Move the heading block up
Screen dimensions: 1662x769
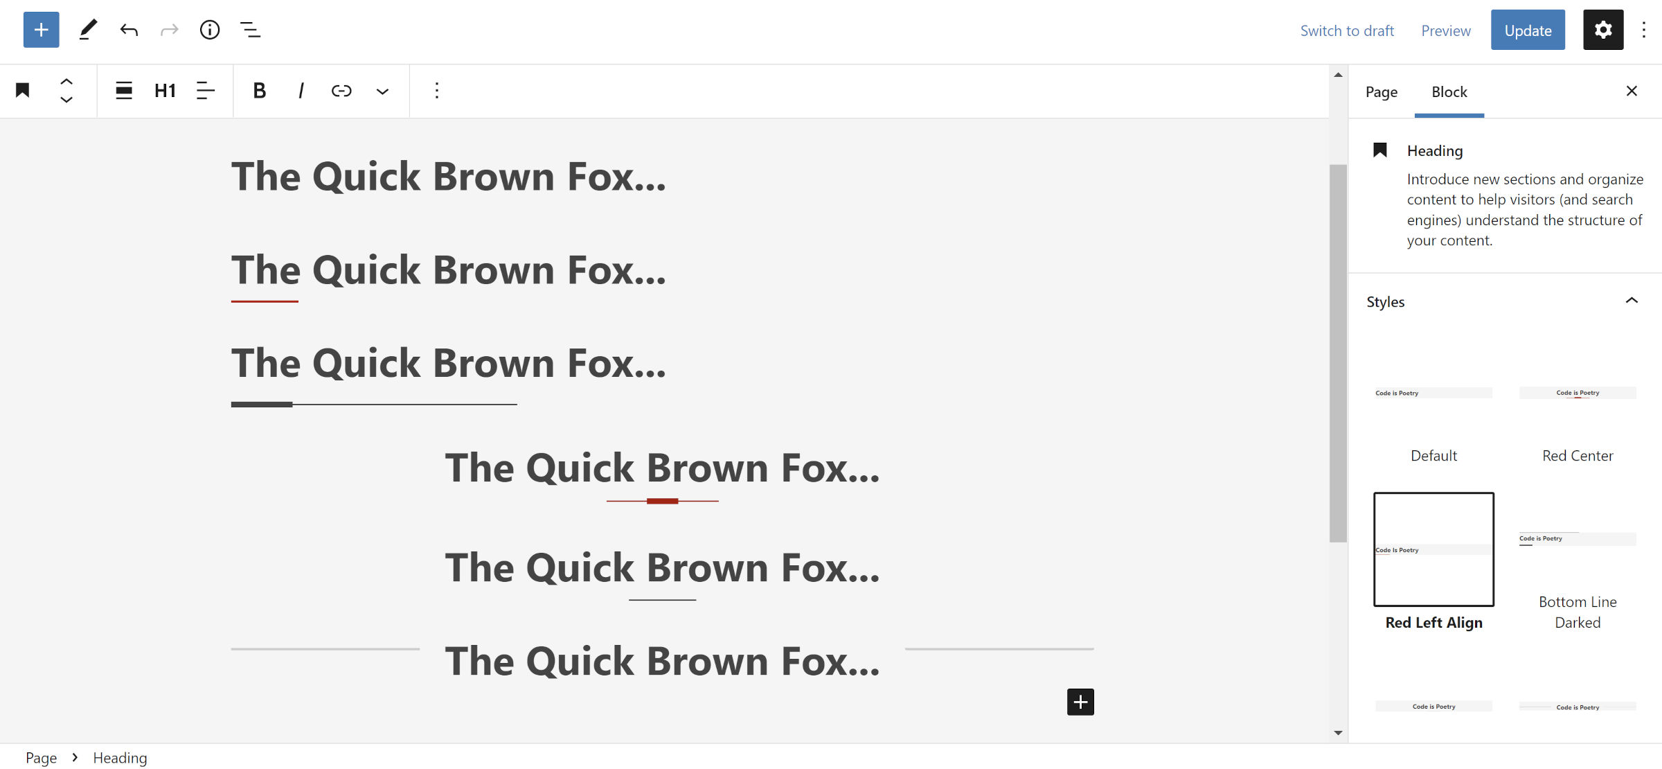tap(66, 80)
